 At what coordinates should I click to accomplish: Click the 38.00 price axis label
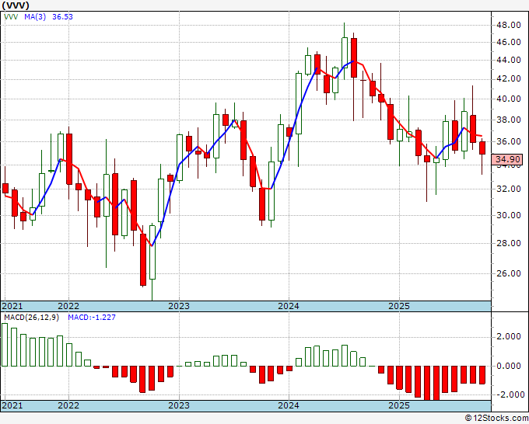point(508,120)
